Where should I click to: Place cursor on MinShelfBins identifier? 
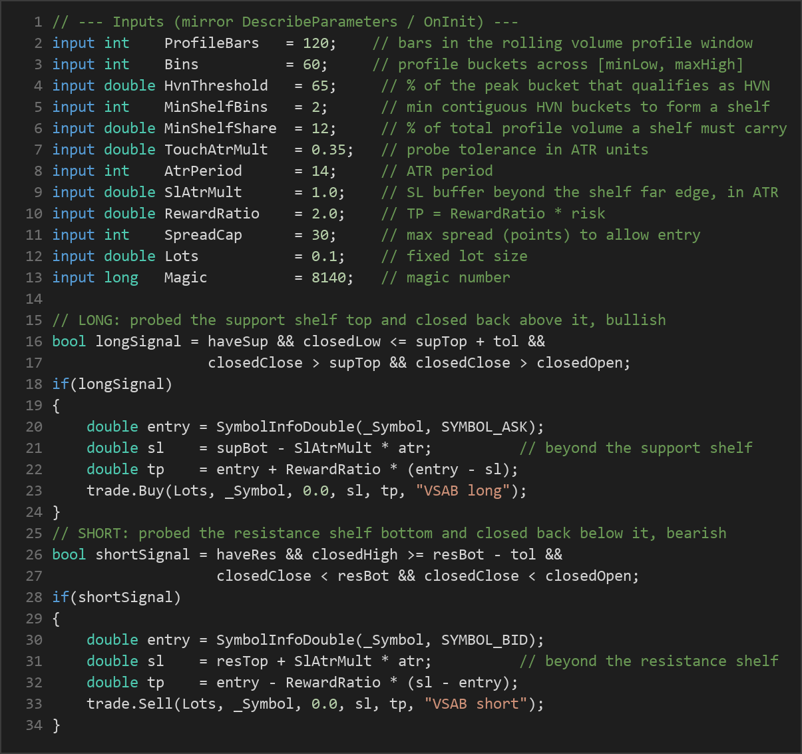pos(216,107)
